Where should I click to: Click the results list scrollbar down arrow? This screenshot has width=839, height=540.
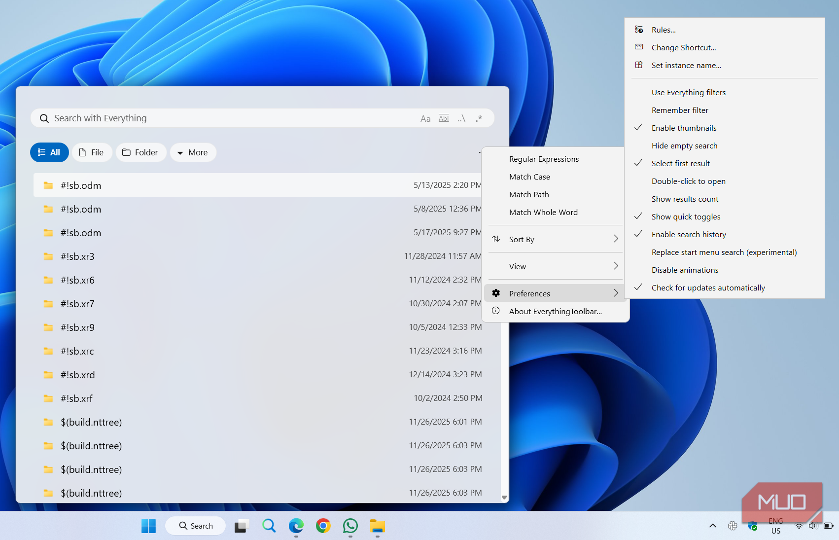click(x=504, y=498)
